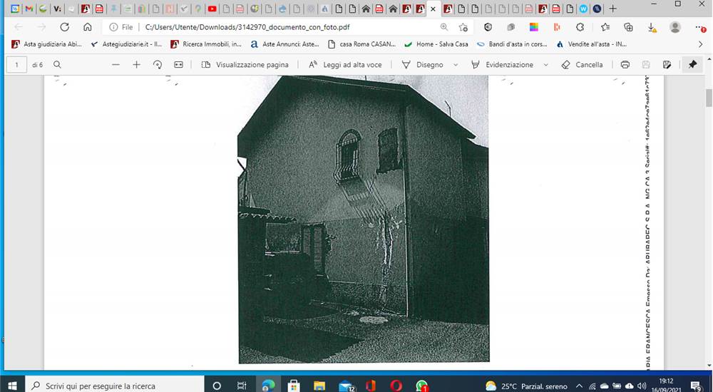Expand the Disegno options dropdown arrow

point(456,65)
